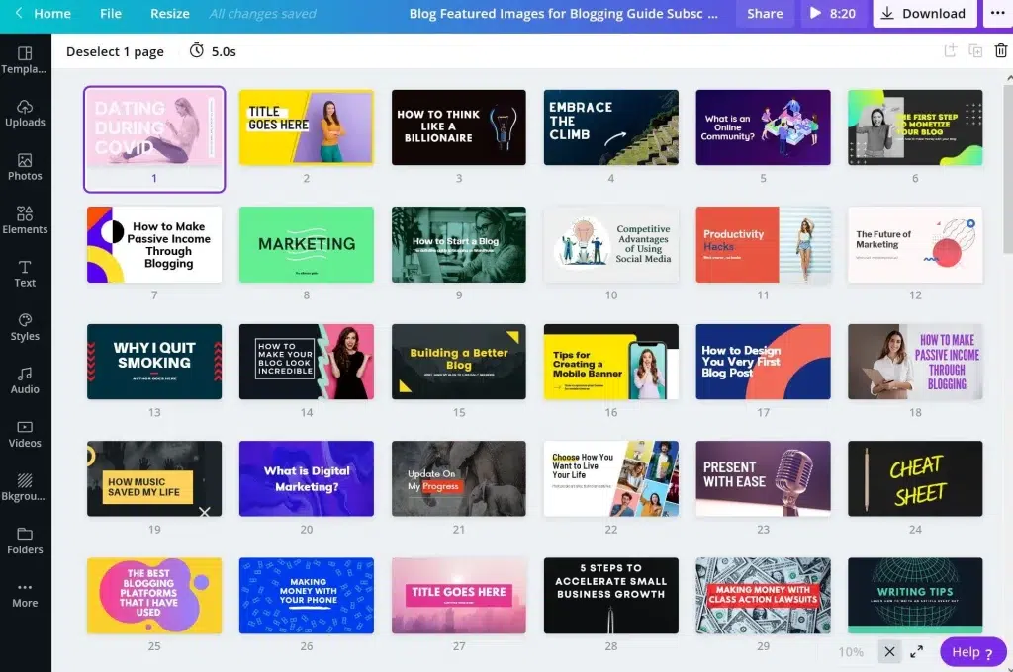Adjust the 10% zoom level control
Screen dimensions: 1013x672
click(x=851, y=652)
